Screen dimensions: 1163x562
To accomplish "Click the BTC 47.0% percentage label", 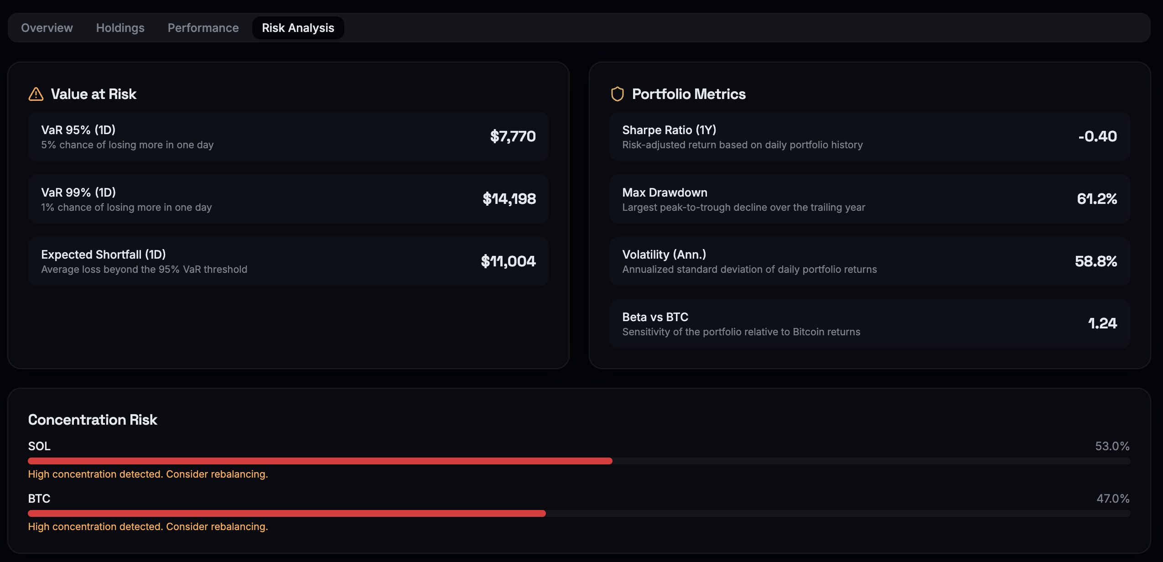I will 1112,498.
